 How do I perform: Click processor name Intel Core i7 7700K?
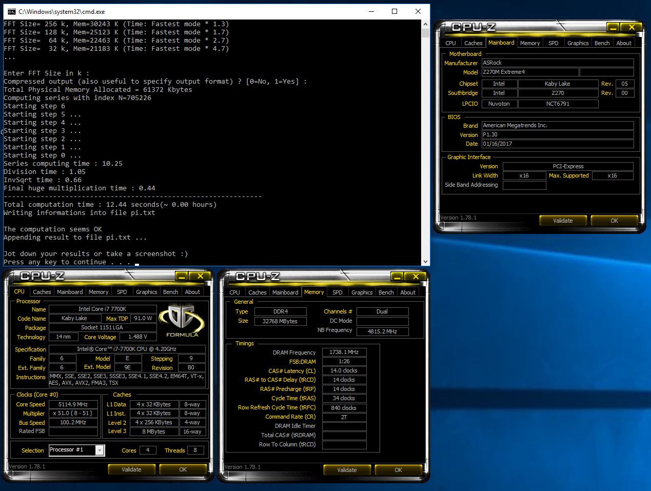[x=102, y=309]
